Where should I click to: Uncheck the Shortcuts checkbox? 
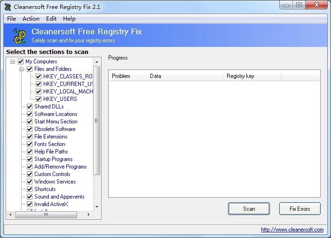coord(30,189)
